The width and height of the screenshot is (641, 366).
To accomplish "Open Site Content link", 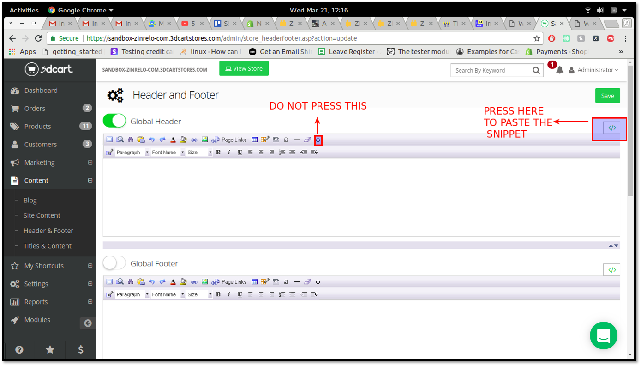I will point(42,215).
